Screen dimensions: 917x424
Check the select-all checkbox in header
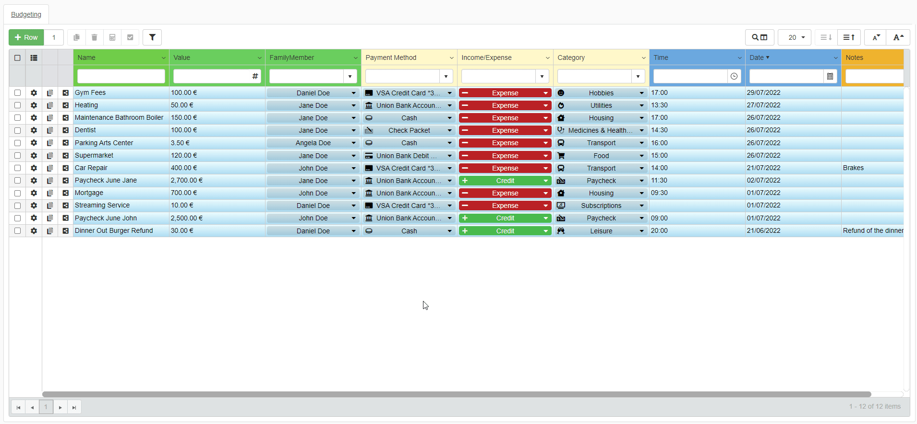[x=17, y=58]
